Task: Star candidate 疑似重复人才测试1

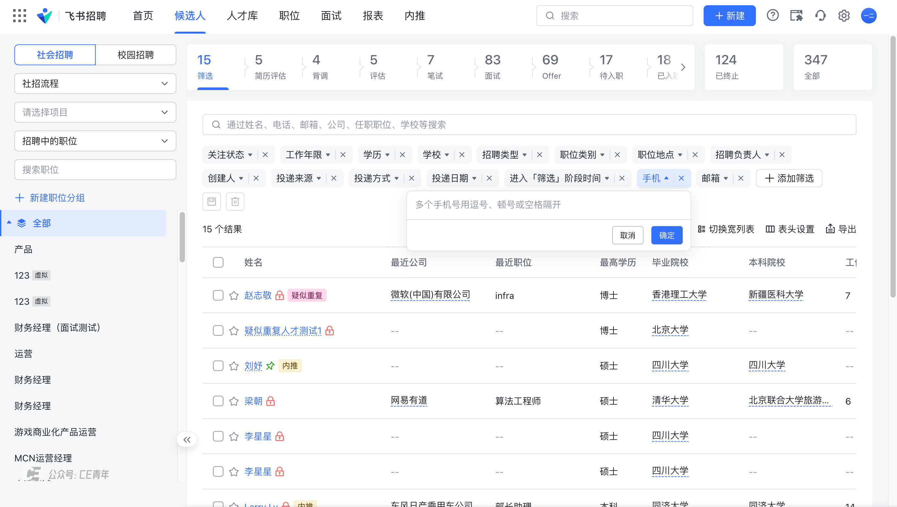Action: click(234, 330)
